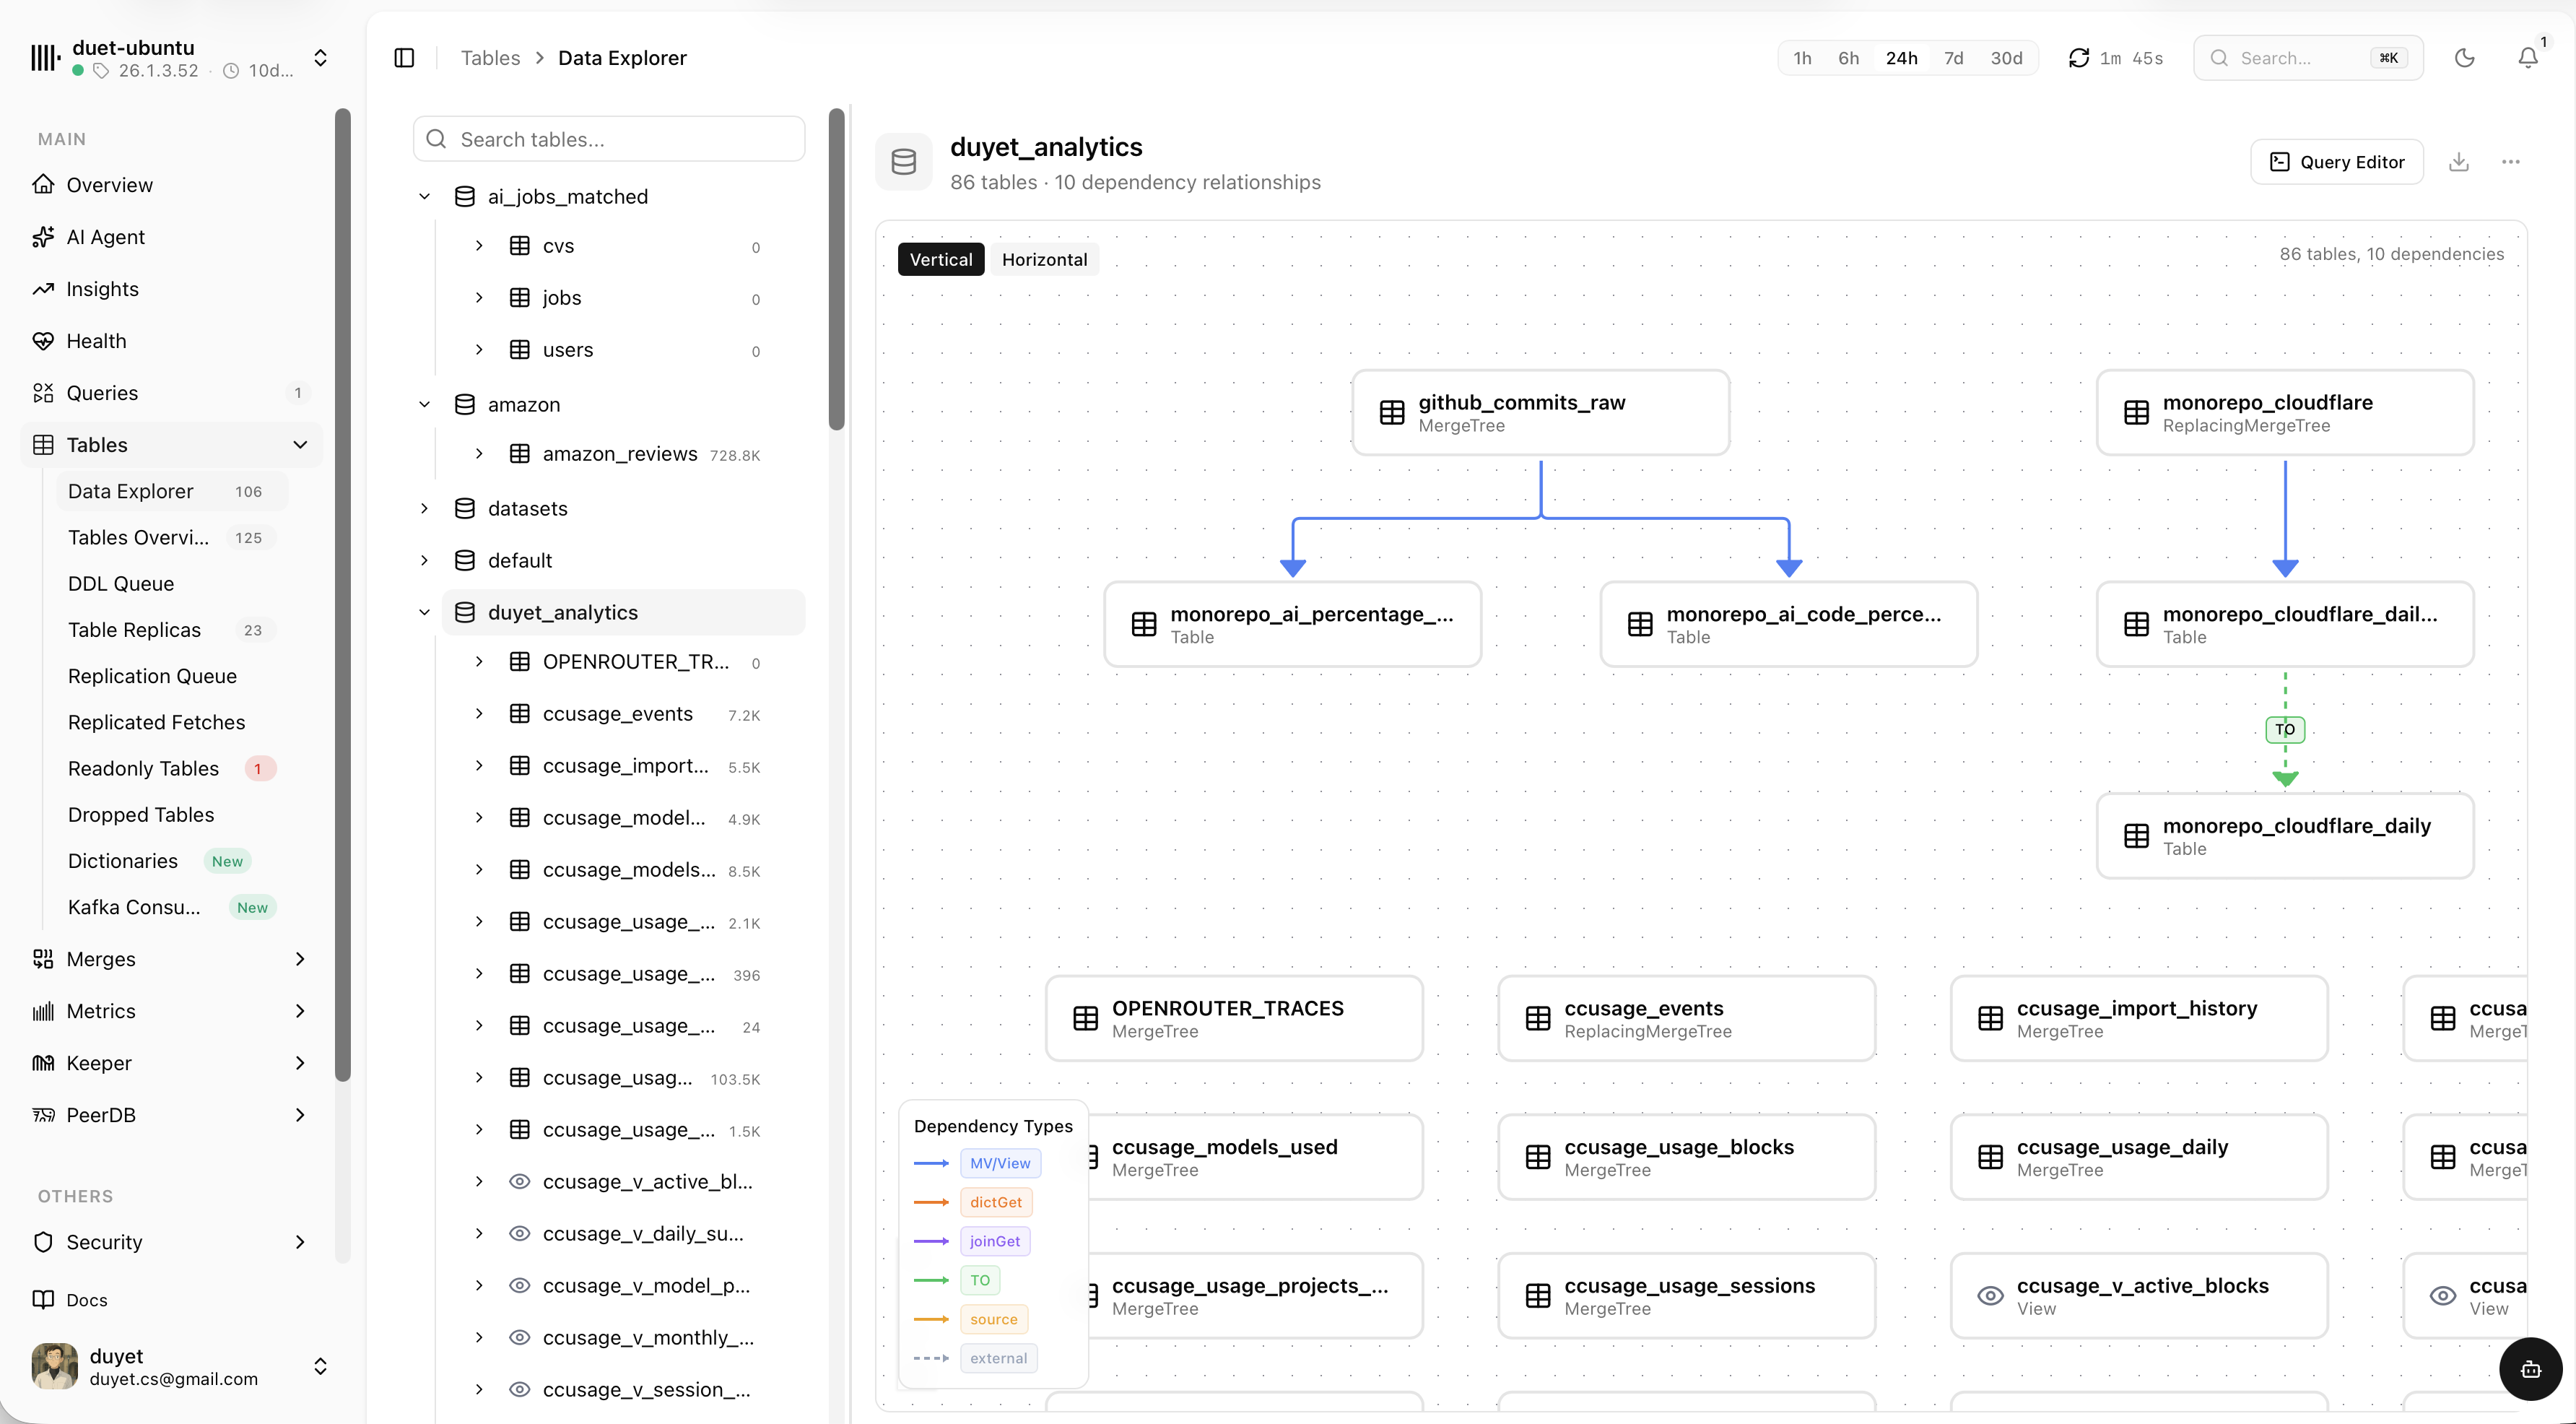Set time range to 30d
This screenshot has height=1424, width=2576.
click(2006, 58)
